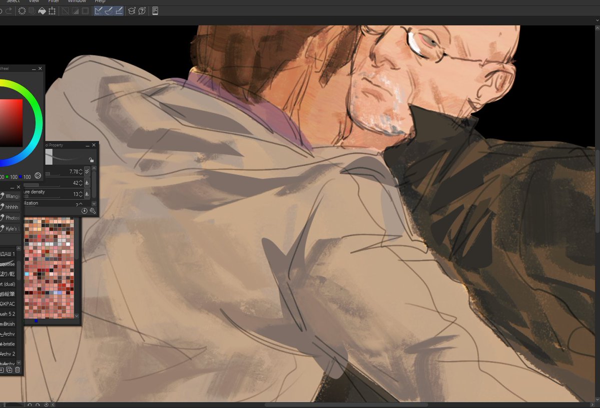Click the sub tool list scroll-up arrow
The image size is (600, 408).
pos(19,248)
